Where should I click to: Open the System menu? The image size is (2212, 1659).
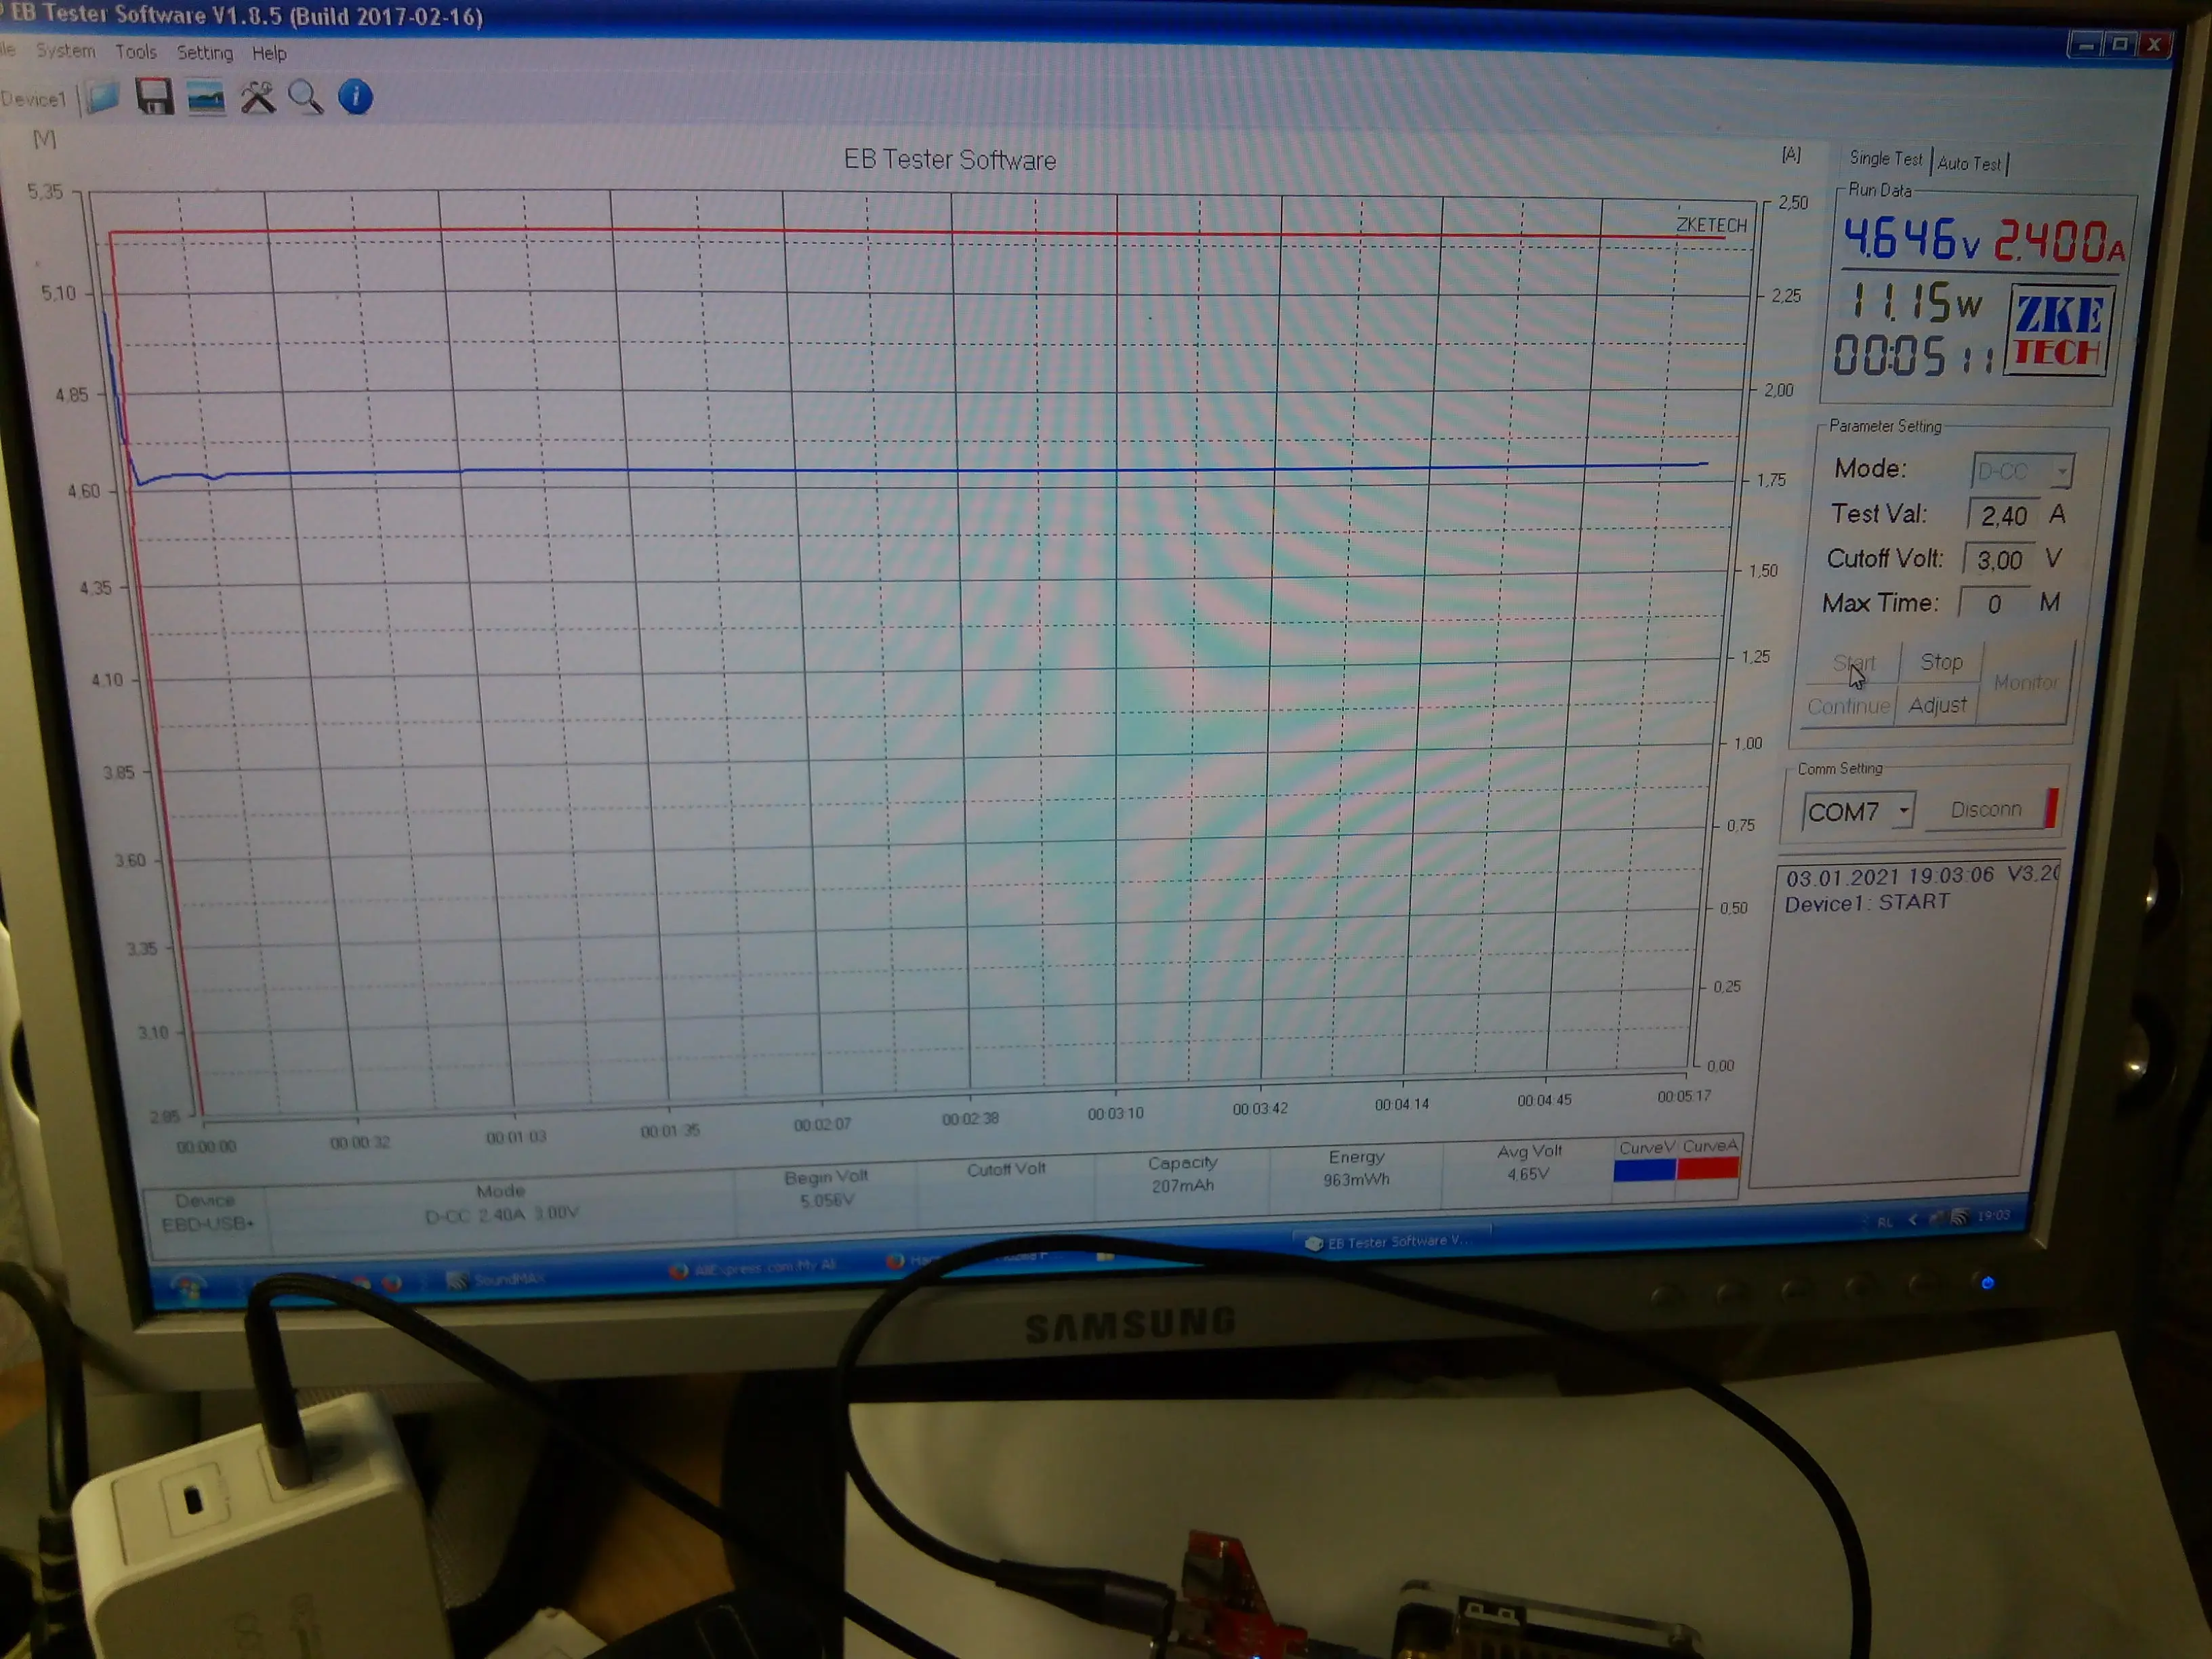(x=65, y=50)
